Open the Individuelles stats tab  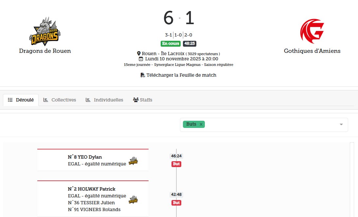(104, 100)
